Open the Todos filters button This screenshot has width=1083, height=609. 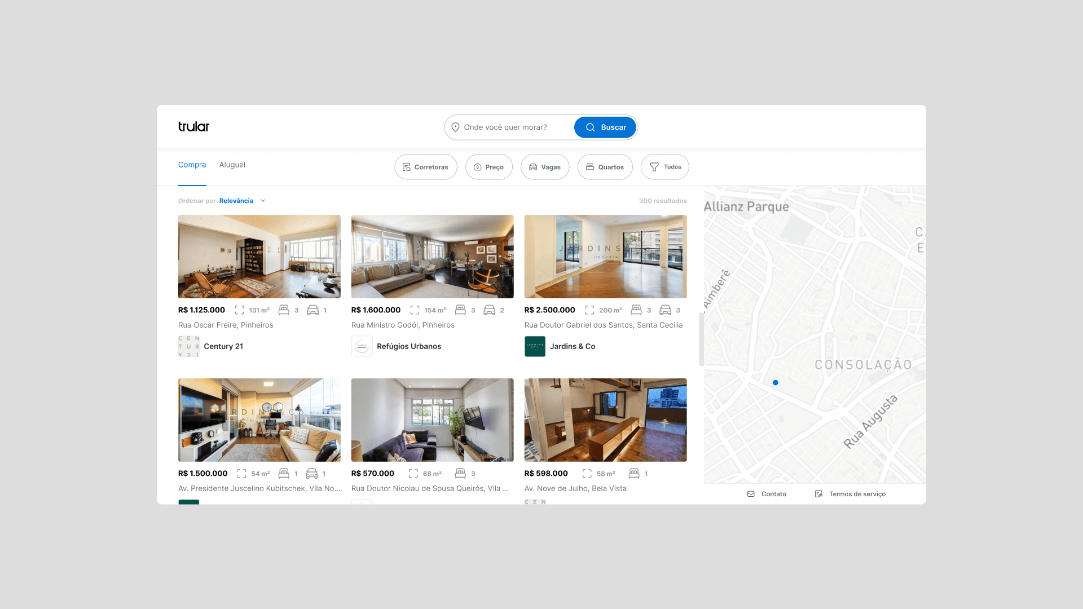664,167
